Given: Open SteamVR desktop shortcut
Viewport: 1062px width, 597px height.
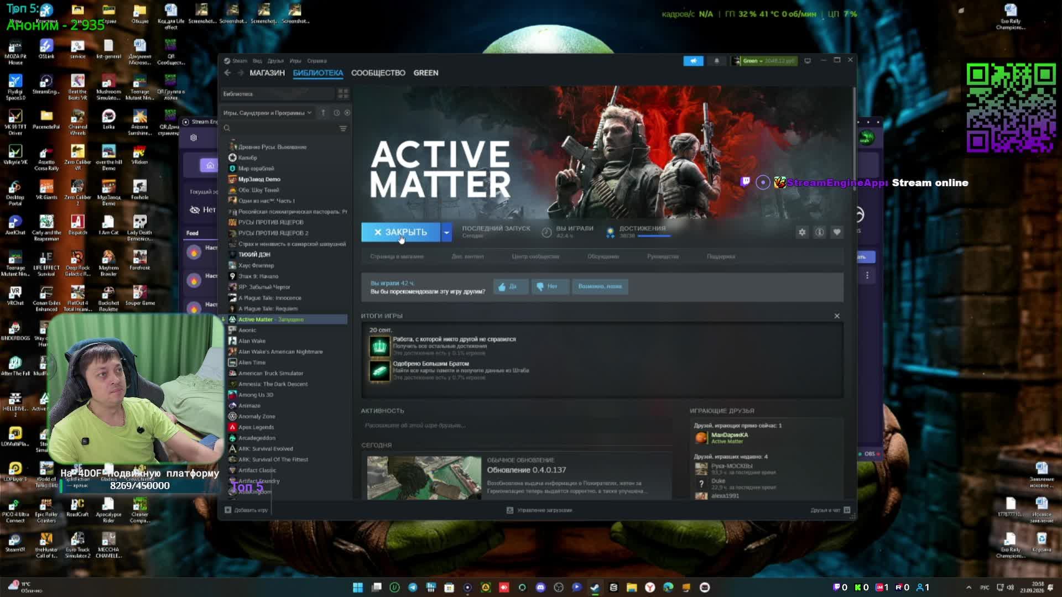Looking at the screenshot, I should (15, 542).
